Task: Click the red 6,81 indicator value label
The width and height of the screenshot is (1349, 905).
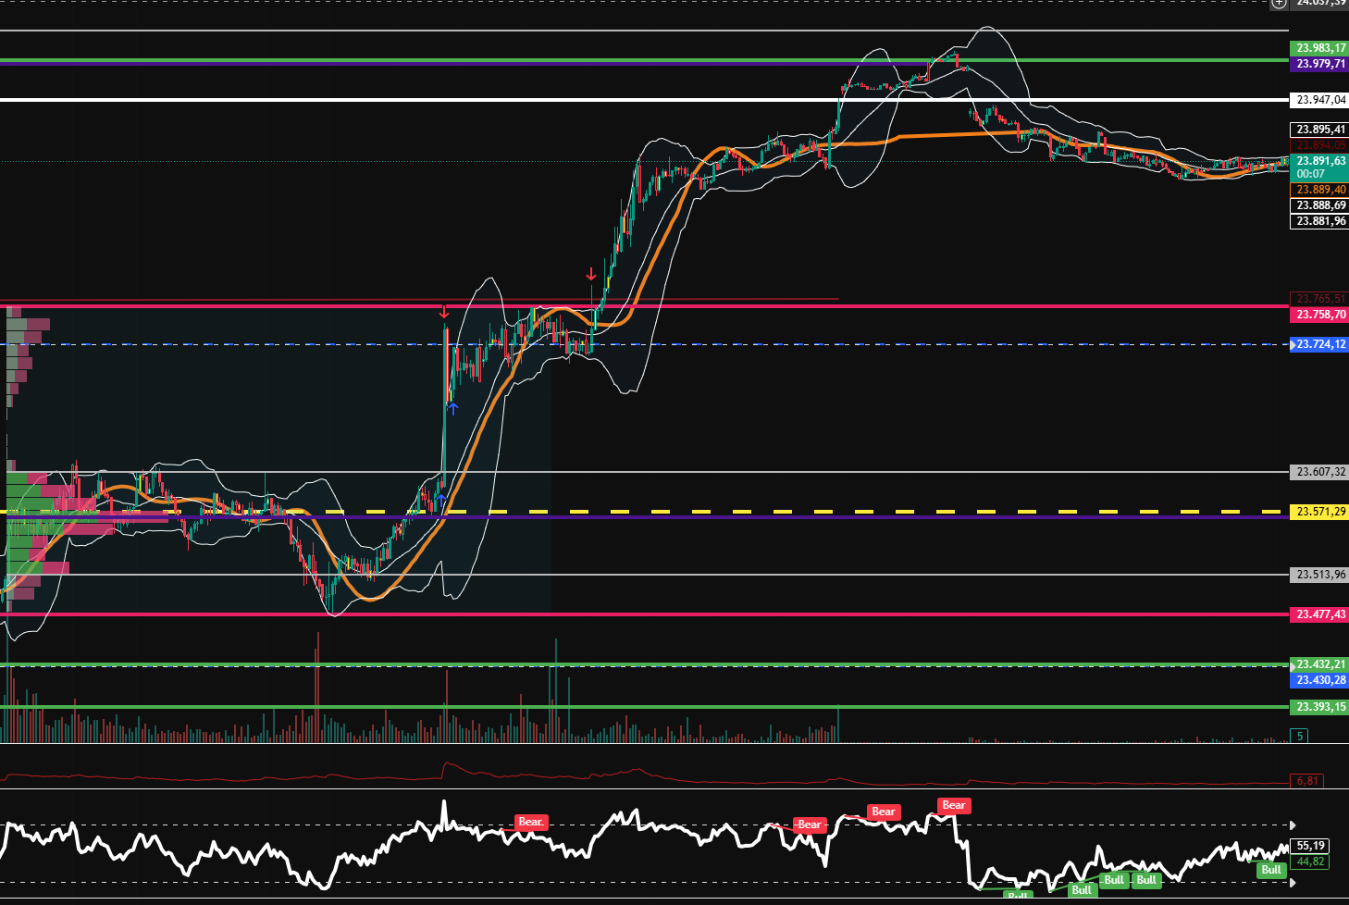Action: [1307, 780]
